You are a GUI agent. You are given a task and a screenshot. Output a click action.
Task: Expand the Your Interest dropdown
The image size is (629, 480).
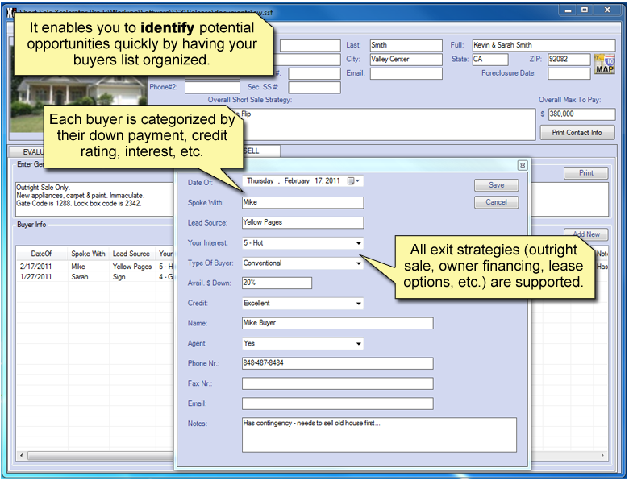(358, 243)
